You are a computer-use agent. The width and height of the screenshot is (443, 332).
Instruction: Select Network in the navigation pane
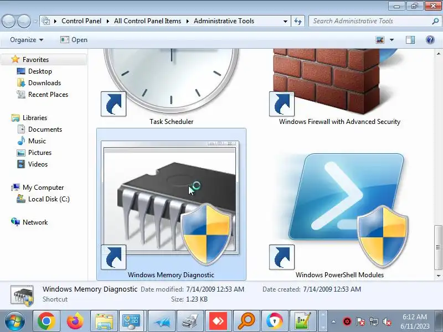[x=35, y=222]
